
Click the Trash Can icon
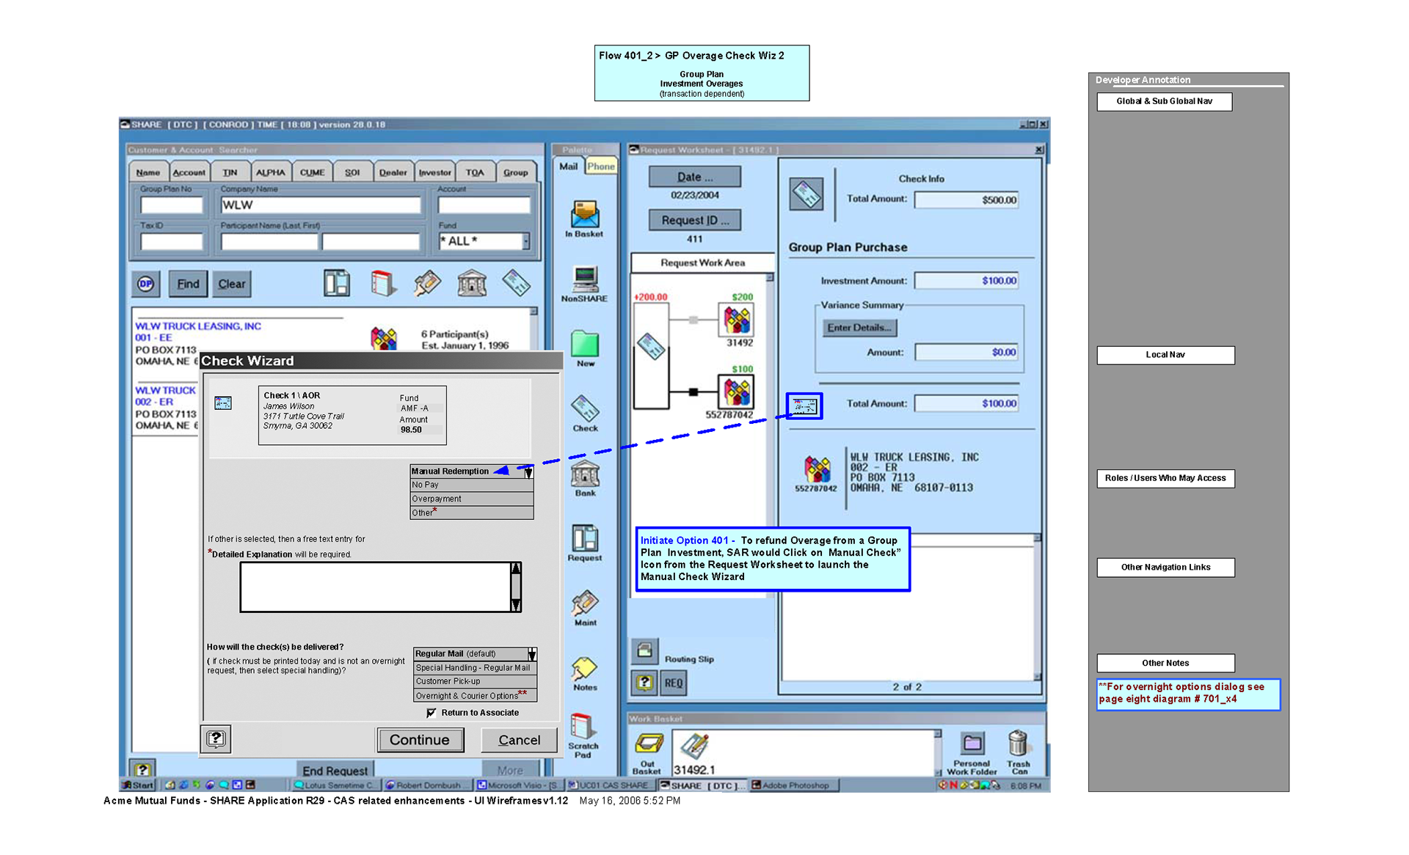tap(1018, 744)
